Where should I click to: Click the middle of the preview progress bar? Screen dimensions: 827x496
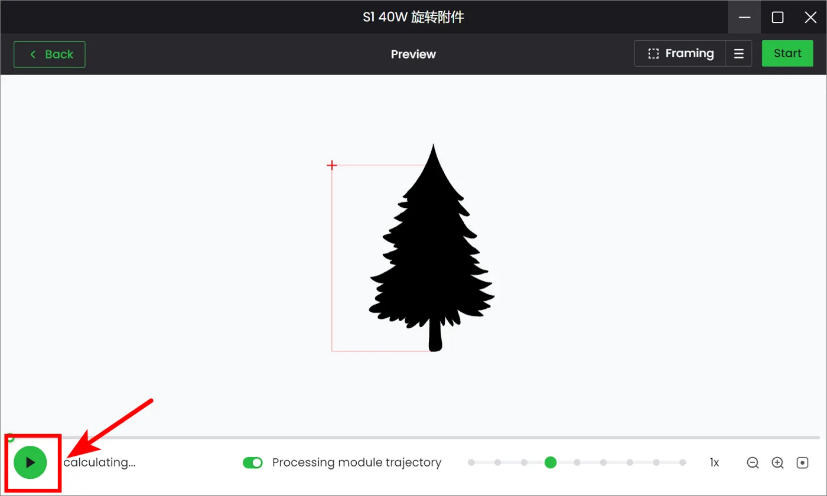[413, 438]
